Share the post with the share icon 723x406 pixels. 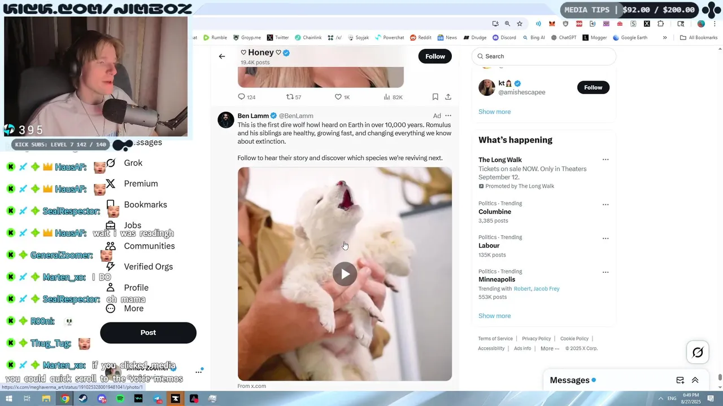(448, 97)
